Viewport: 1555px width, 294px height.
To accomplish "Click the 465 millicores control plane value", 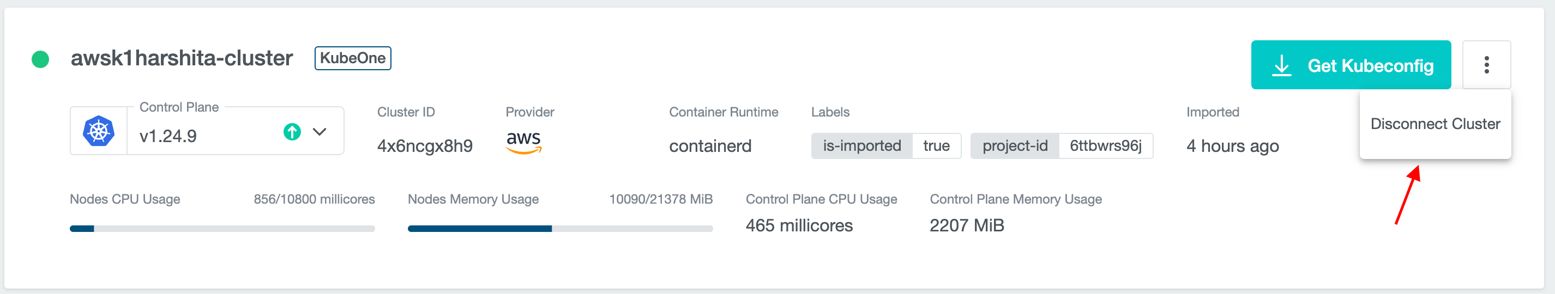I will point(799,225).
